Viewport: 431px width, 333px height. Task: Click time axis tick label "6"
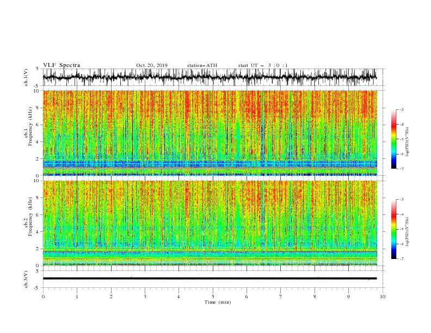tap(247, 297)
